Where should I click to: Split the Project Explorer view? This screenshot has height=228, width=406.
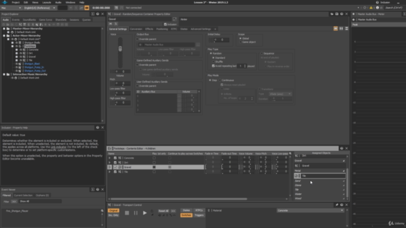tap(93, 14)
